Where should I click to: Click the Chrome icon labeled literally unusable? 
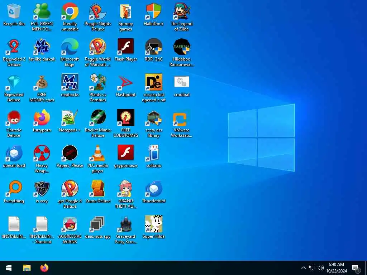[70, 11]
